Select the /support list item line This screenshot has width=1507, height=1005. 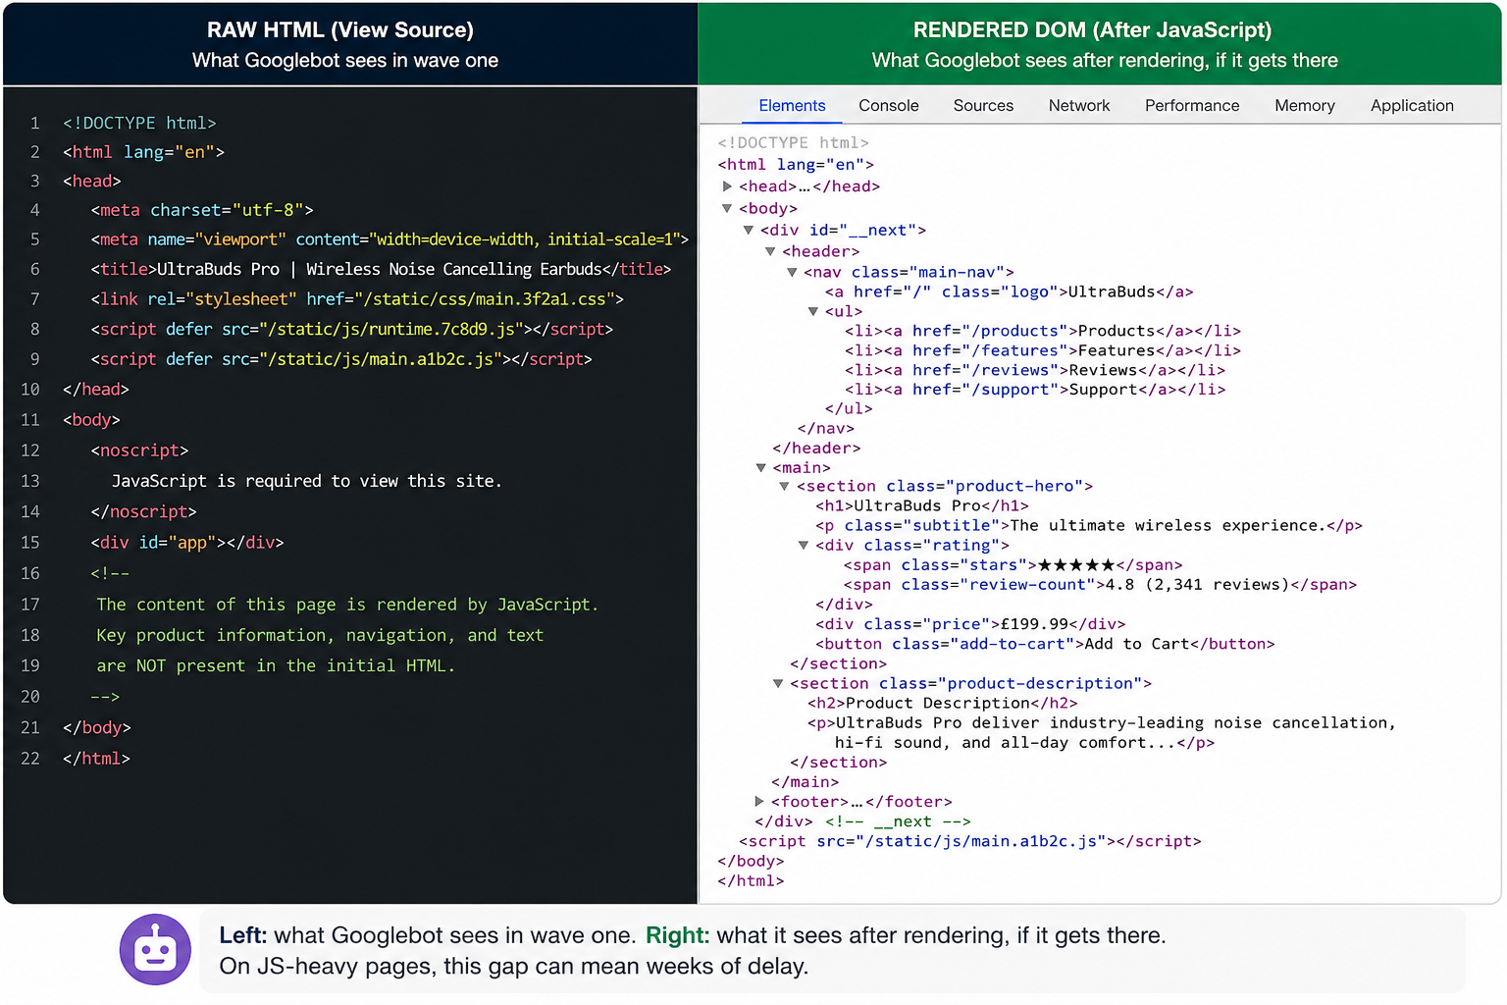pos(1034,390)
